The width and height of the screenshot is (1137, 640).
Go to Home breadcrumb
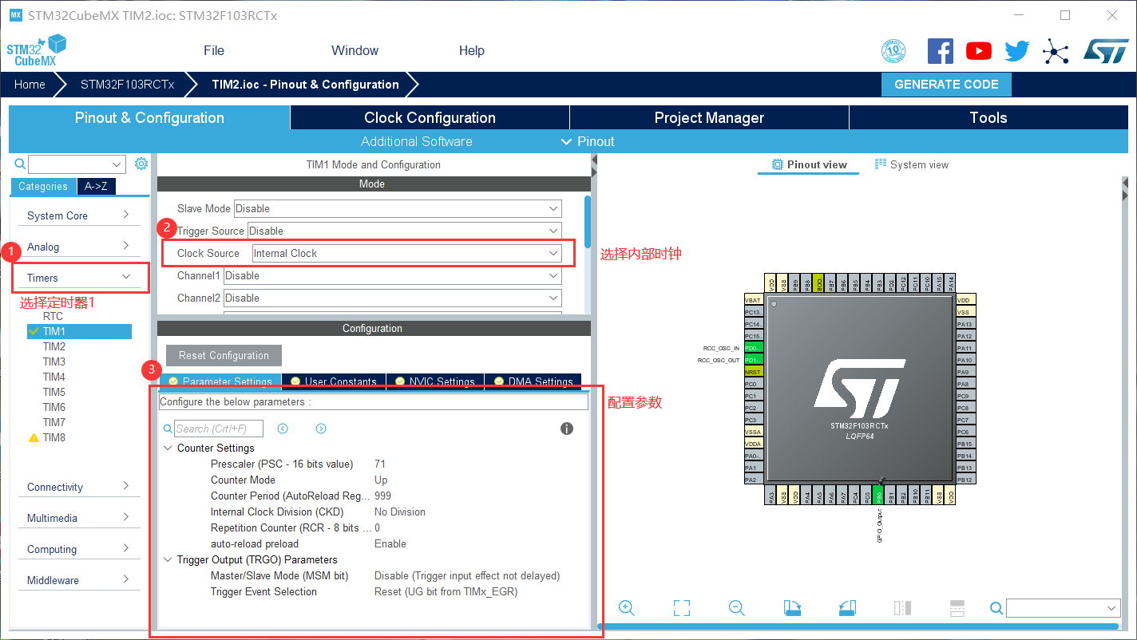point(30,85)
